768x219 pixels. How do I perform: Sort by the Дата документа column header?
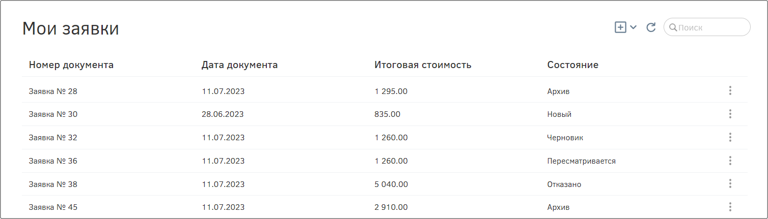point(240,65)
